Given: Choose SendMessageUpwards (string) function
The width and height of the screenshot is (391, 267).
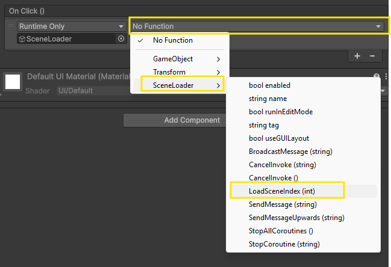Looking at the screenshot, I should 303,218.
